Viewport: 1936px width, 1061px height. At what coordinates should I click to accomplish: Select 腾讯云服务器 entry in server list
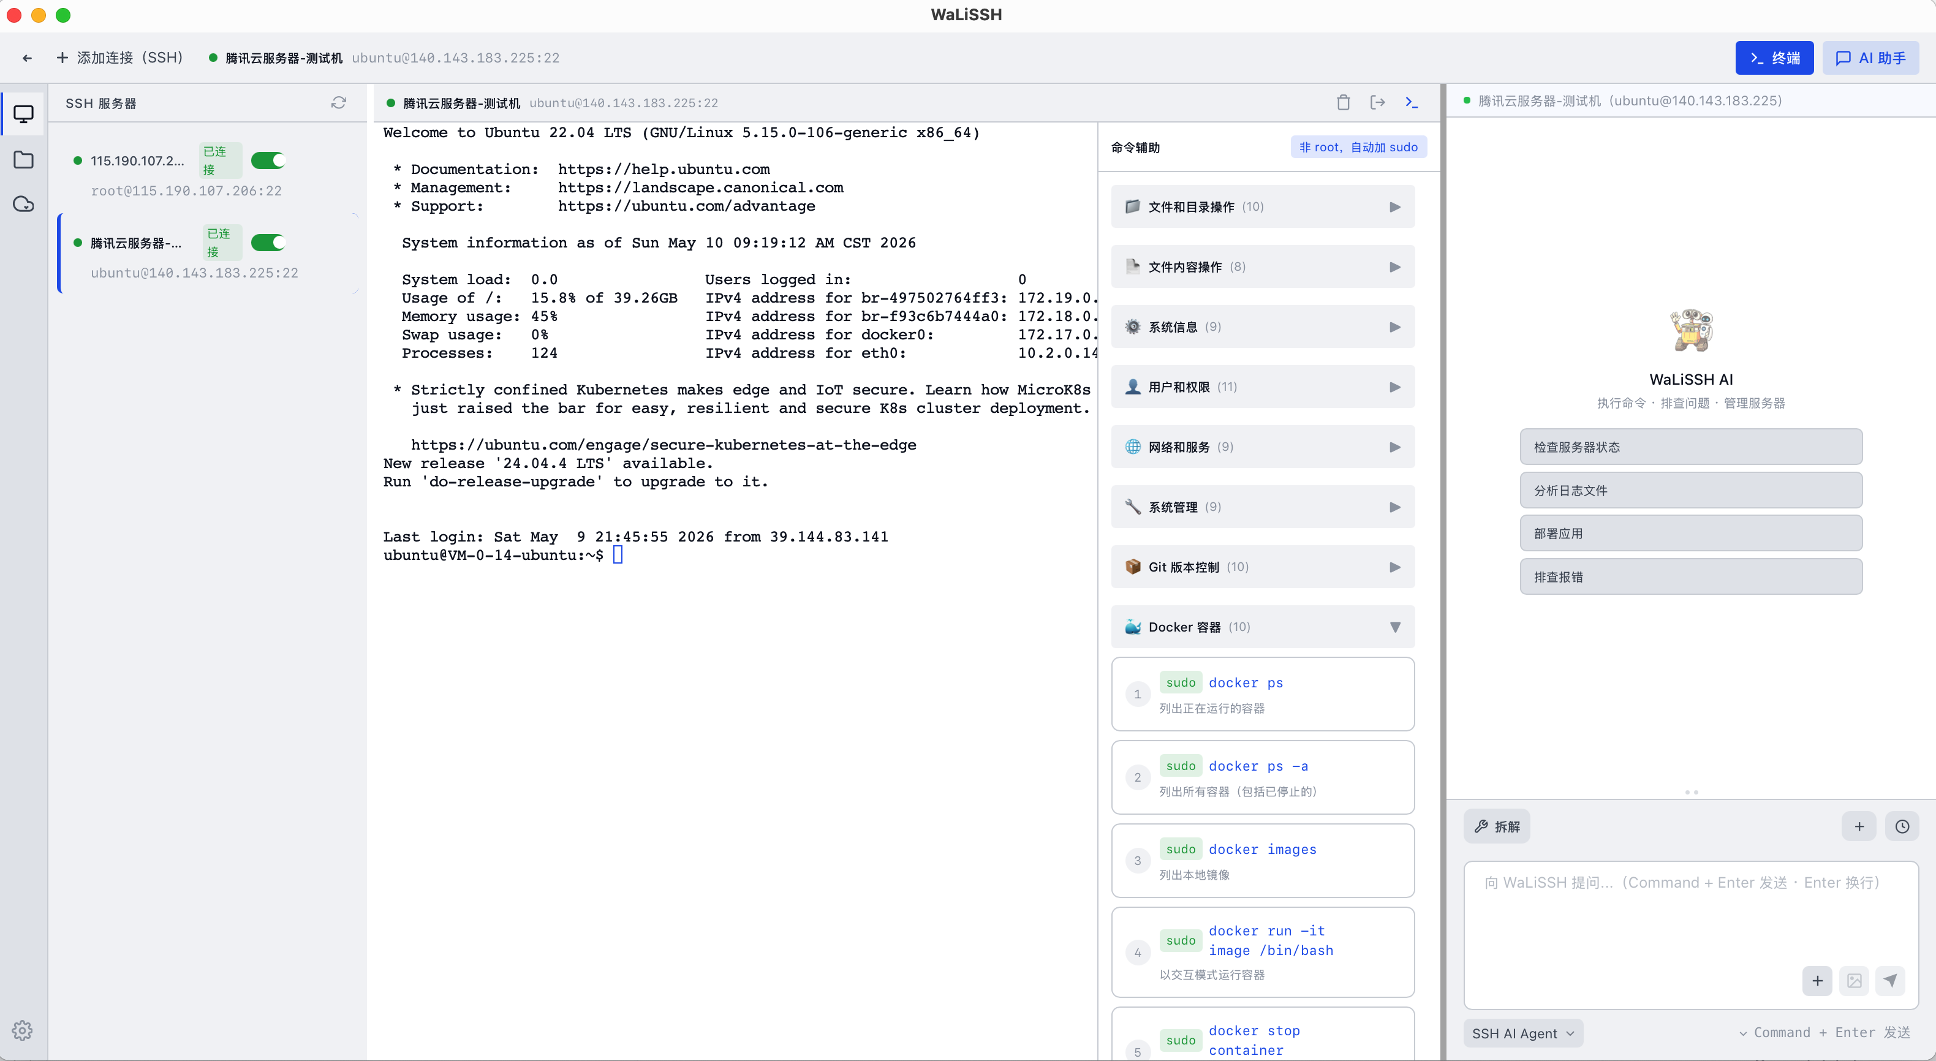(x=208, y=253)
